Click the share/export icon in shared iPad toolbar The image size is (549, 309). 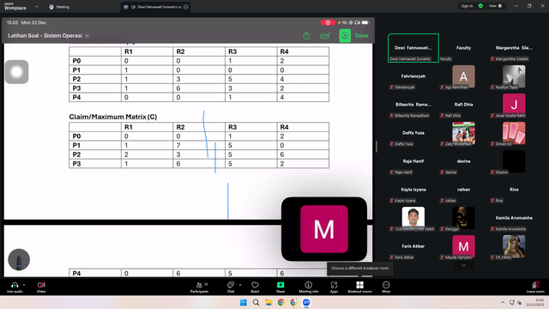pos(306,35)
